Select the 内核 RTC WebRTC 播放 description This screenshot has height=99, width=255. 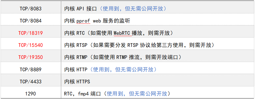coord(119,33)
